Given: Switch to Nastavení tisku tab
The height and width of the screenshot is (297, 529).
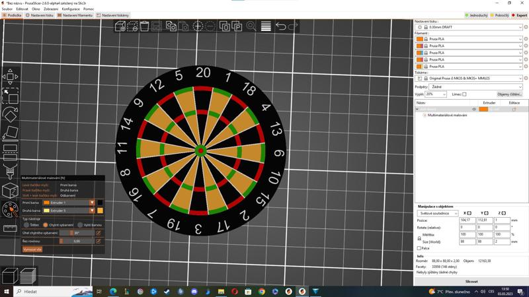Looking at the screenshot, I should [x=40, y=15].
